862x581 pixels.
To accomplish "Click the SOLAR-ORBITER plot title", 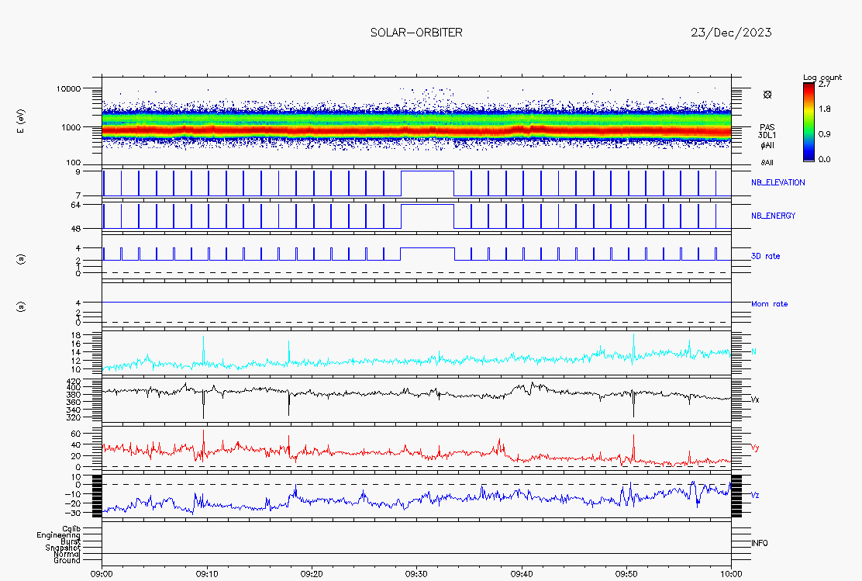I will coord(416,33).
